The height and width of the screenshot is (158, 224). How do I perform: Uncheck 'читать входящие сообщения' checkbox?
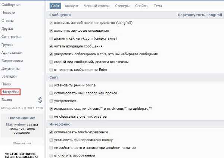click(x=51, y=46)
